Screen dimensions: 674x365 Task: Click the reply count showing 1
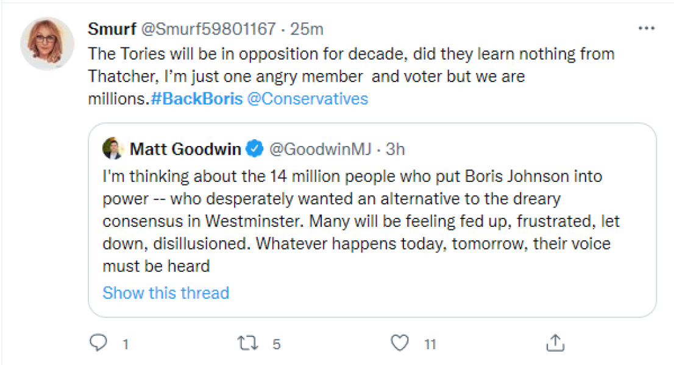click(x=125, y=344)
